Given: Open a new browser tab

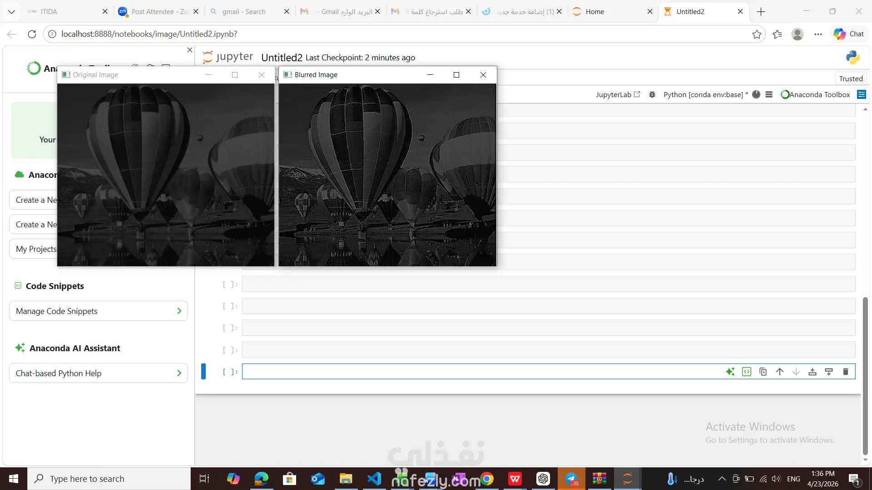Looking at the screenshot, I should click(761, 12).
